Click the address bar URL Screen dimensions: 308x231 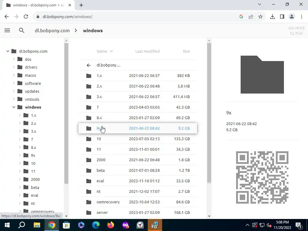pyautogui.click(x=67, y=17)
